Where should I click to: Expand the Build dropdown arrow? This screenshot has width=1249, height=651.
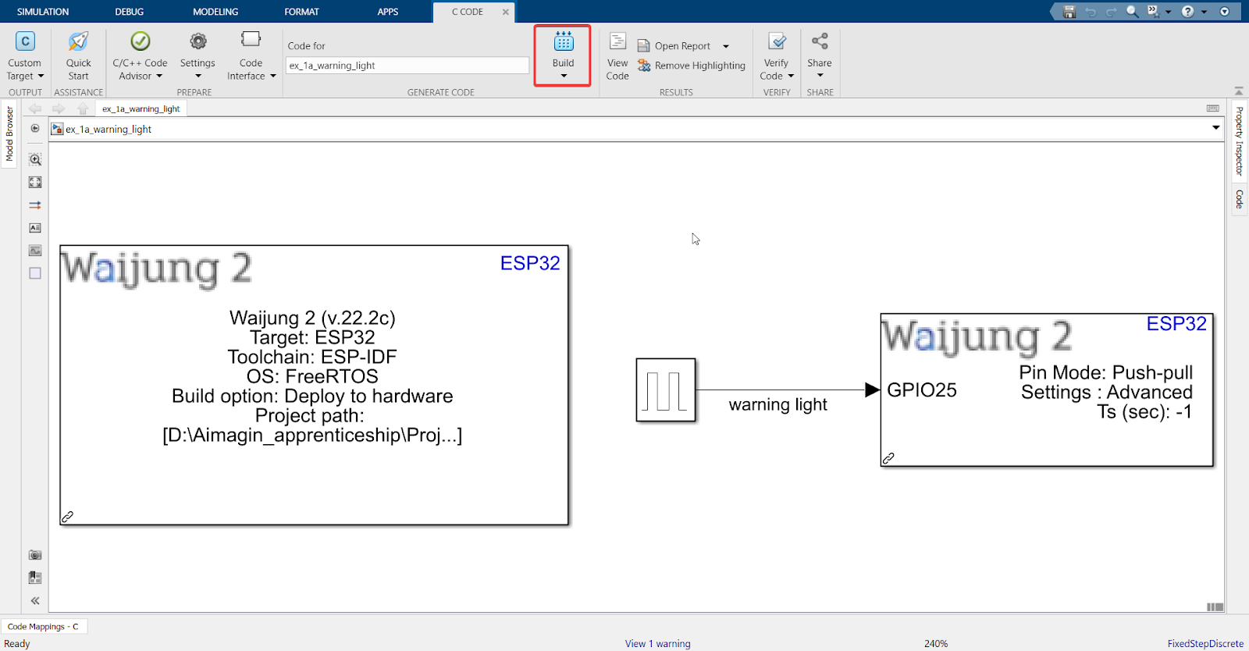(564, 76)
